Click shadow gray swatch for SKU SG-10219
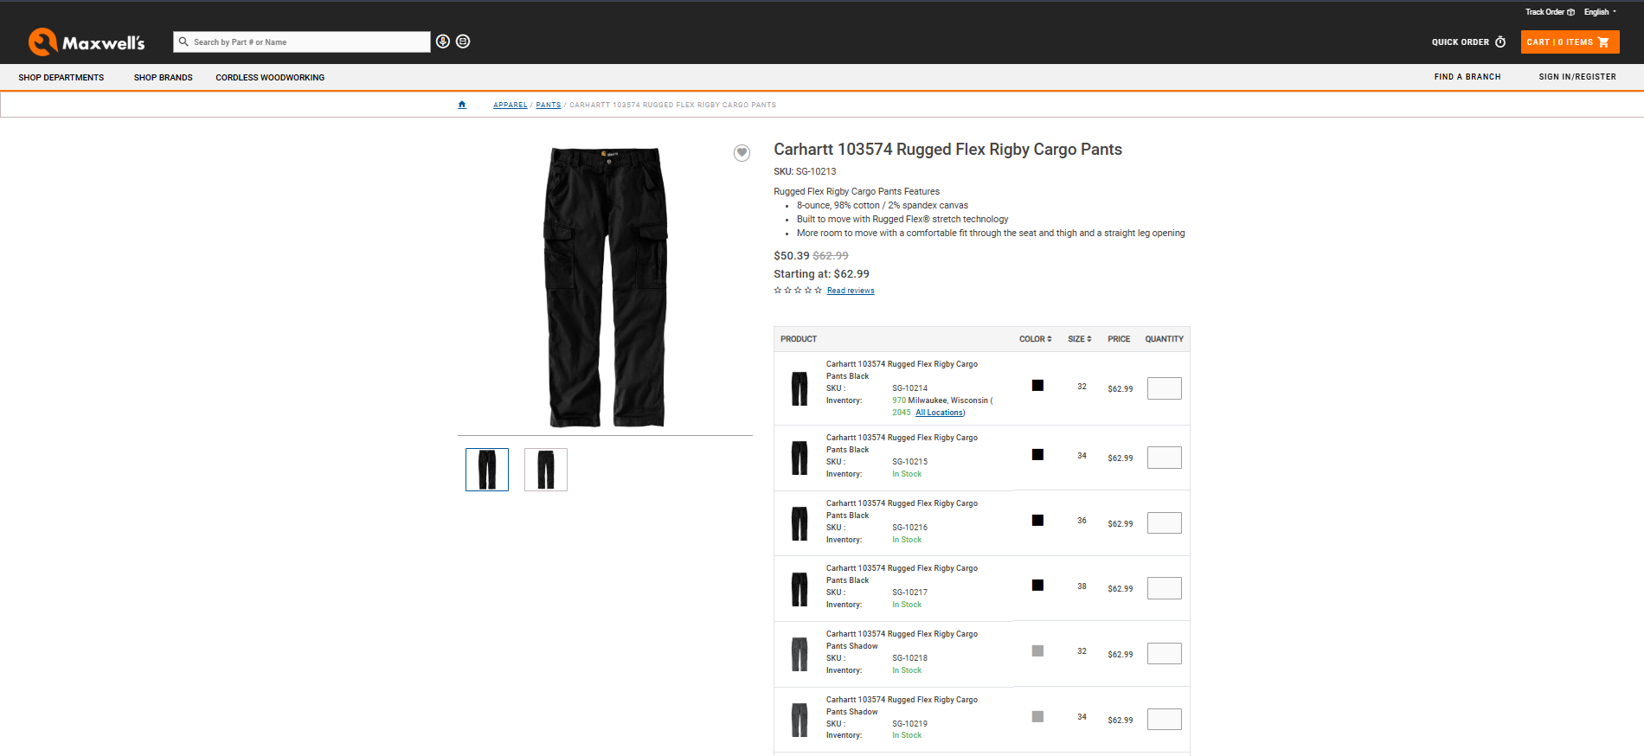This screenshot has height=756, width=1644. (1037, 717)
